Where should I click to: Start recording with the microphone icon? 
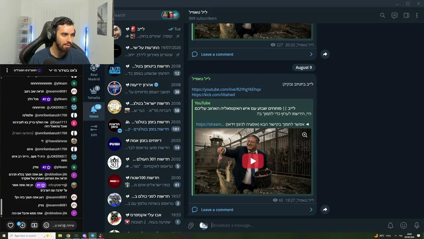[x=417, y=225]
